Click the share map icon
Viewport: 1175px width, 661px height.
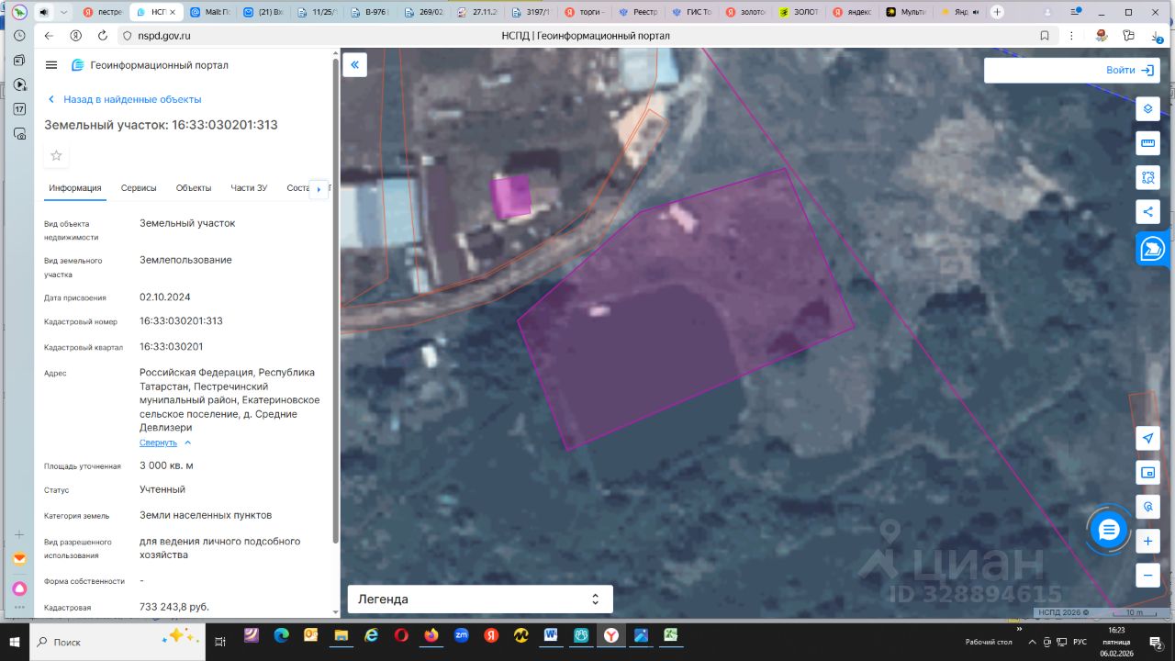pyautogui.click(x=1147, y=212)
